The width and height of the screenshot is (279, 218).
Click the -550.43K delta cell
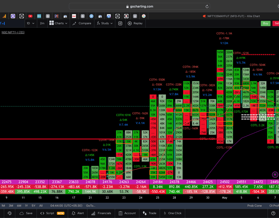(x=158, y=192)
